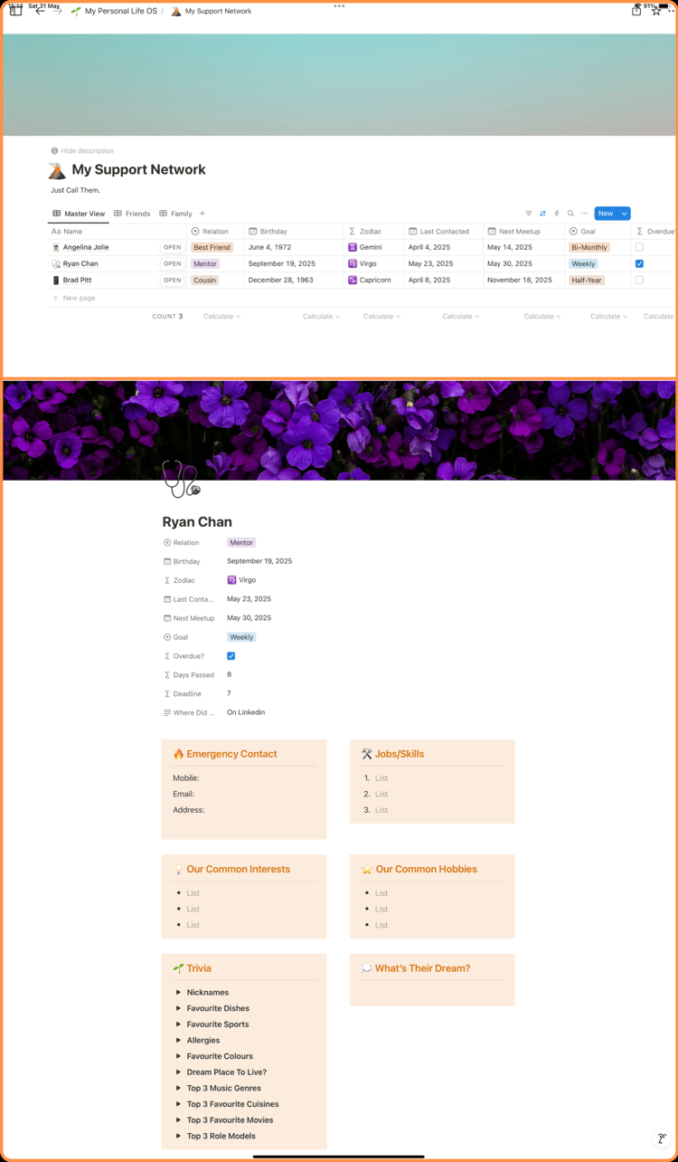The width and height of the screenshot is (678, 1162).
Task: Open Calculate dropdown under Relation column
Action: (221, 317)
